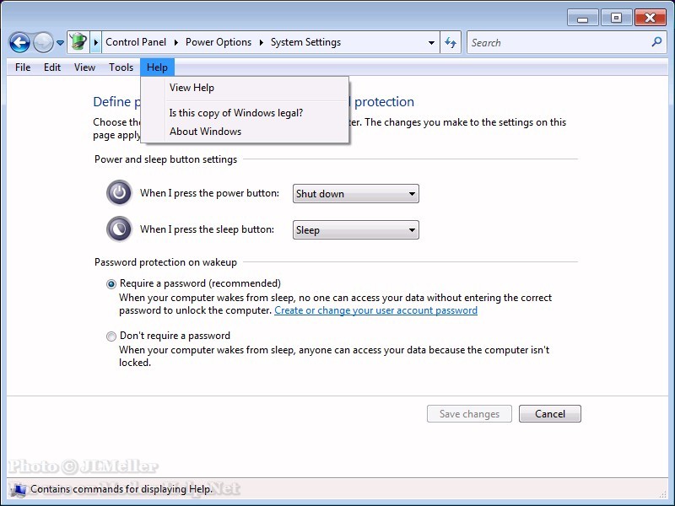This screenshot has width=675, height=506.
Task: Expand the arrow after Power Options breadcrumb
Action: [x=262, y=42]
